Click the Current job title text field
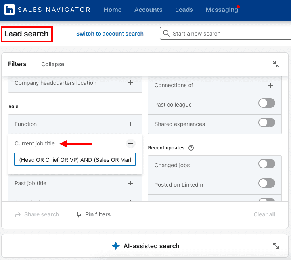The width and height of the screenshot is (291, 260). (75, 160)
